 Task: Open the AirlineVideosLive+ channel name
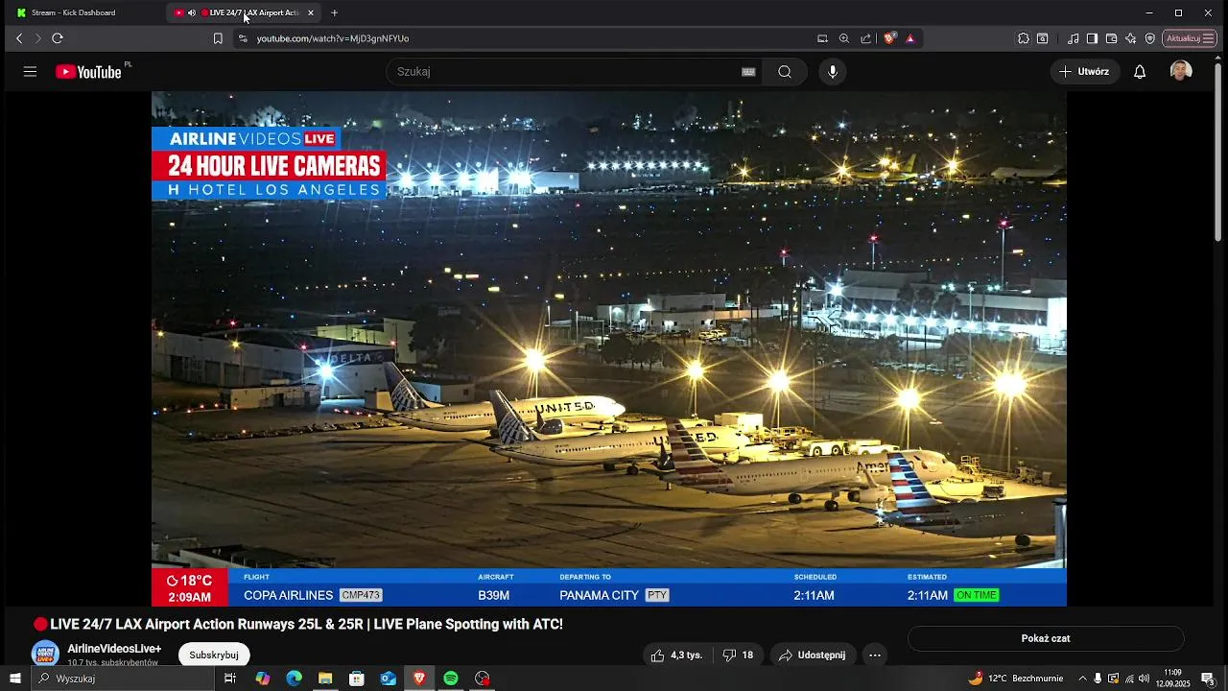pos(114,649)
